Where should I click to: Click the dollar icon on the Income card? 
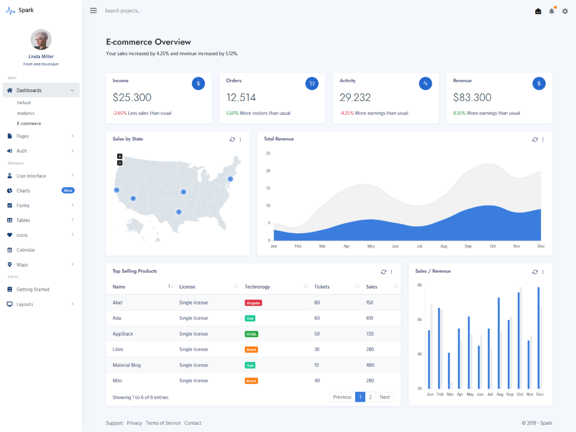(198, 83)
